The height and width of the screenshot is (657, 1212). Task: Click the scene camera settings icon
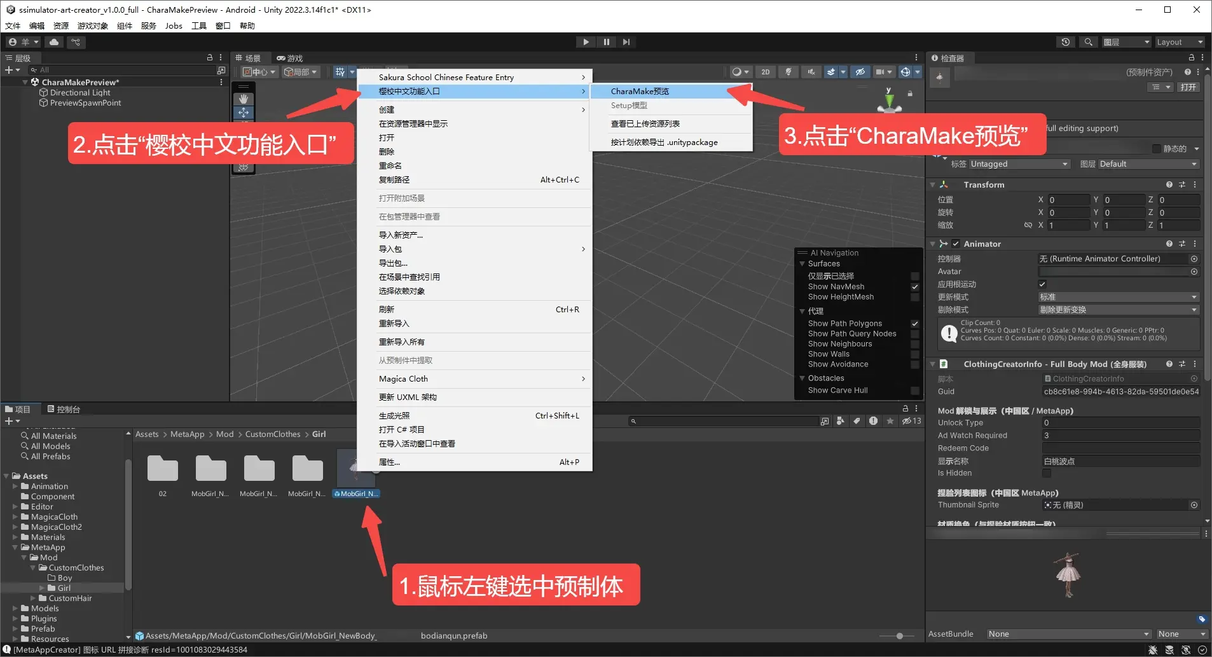pyautogui.click(x=880, y=72)
